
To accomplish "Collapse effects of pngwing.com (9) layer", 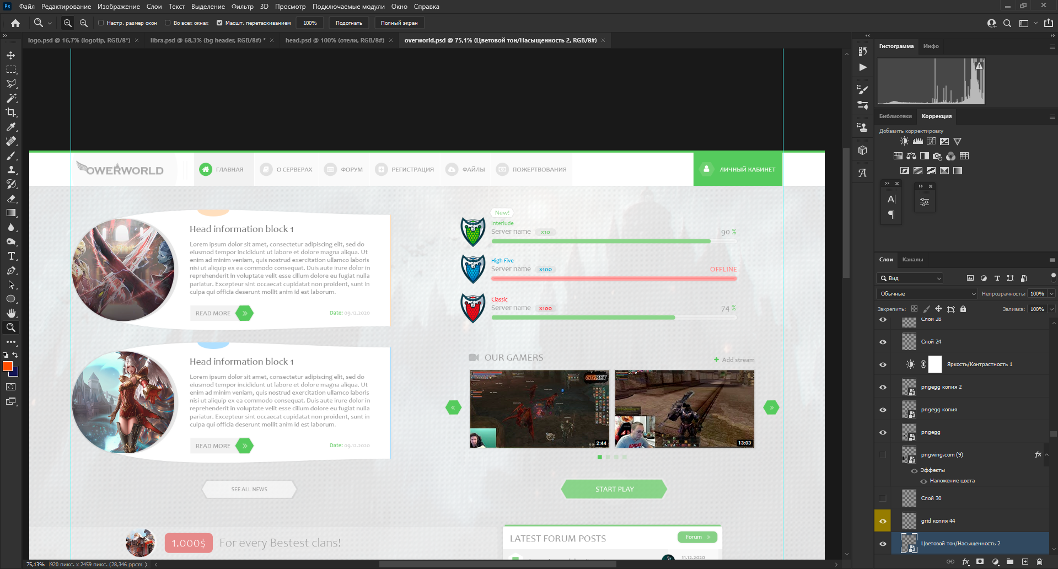I will [1046, 455].
